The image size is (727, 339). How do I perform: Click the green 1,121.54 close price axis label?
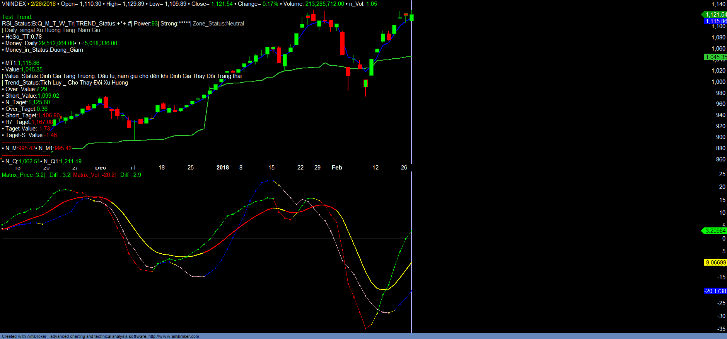(x=715, y=15)
